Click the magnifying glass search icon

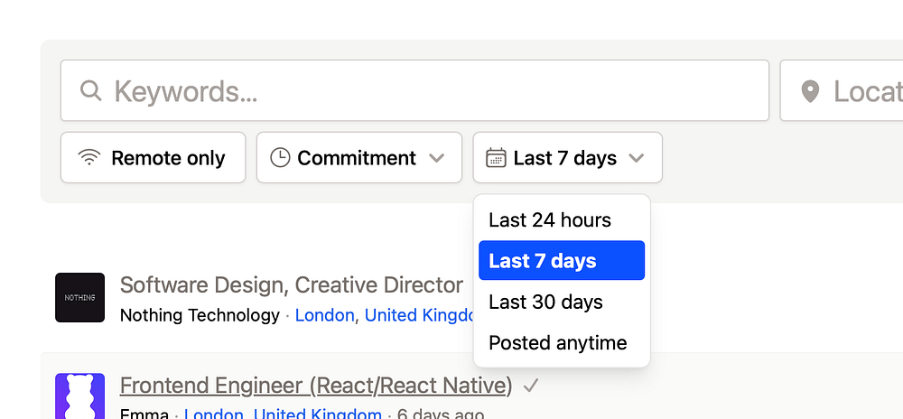(90, 90)
